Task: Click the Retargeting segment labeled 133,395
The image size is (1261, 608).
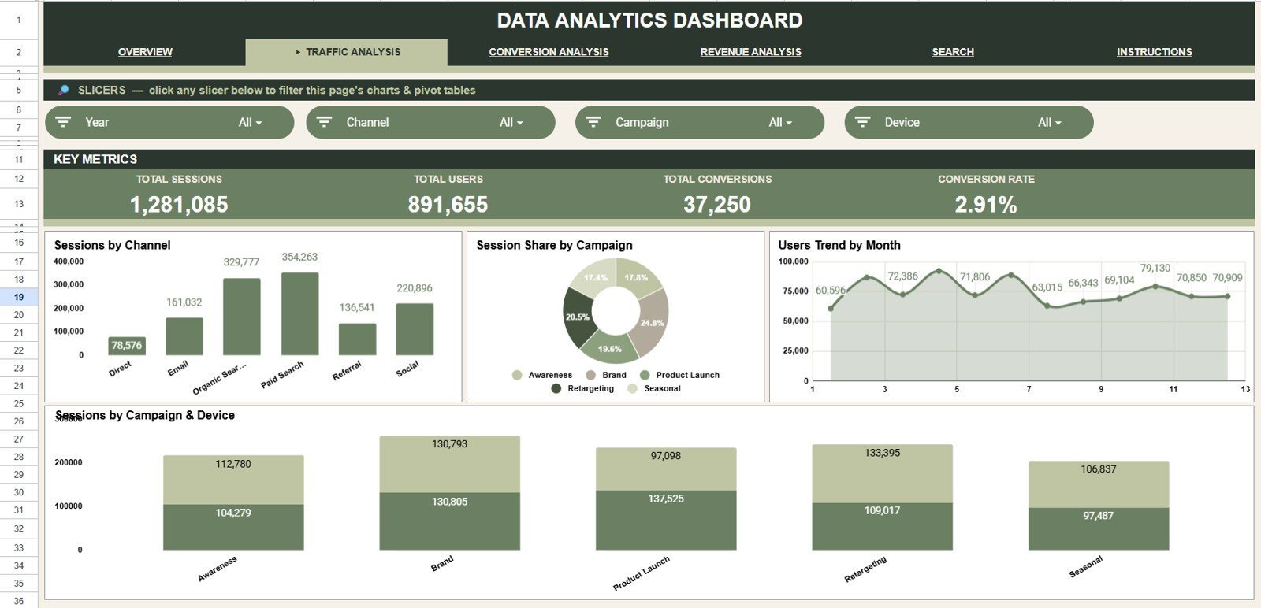Action: [x=882, y=474]
